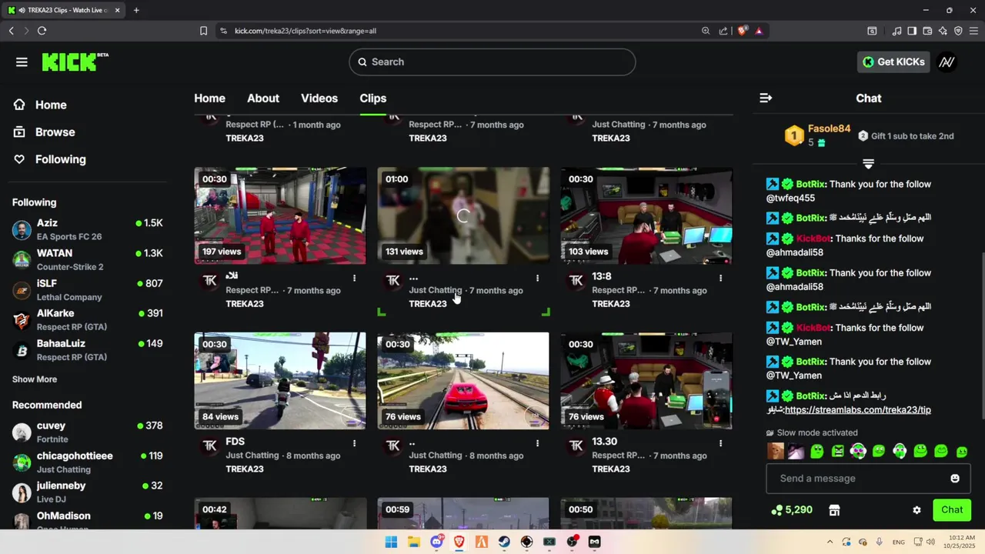Image resolution: width=985 pixels, height=554 pixels.
Task: Open the user profile avatar menu
Action: tap(947, 62)
